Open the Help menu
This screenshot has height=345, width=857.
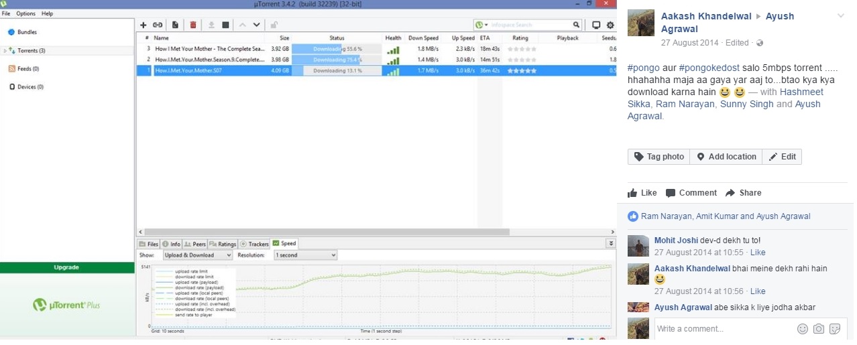point(47,13)
